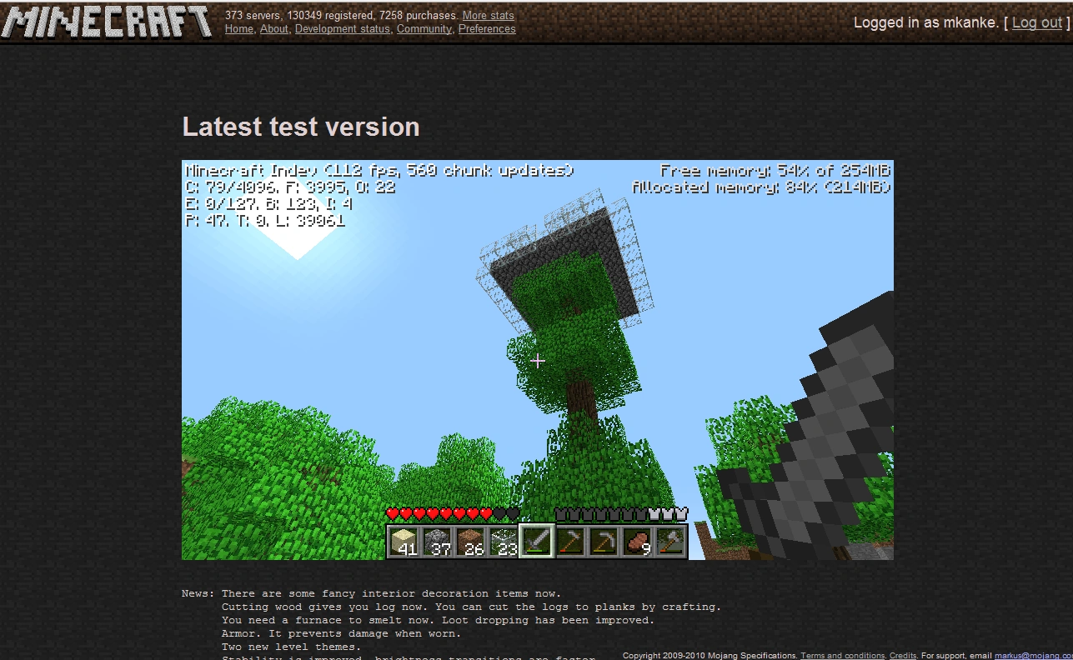Select the raw pork hotbar slot

pos(638,542)
